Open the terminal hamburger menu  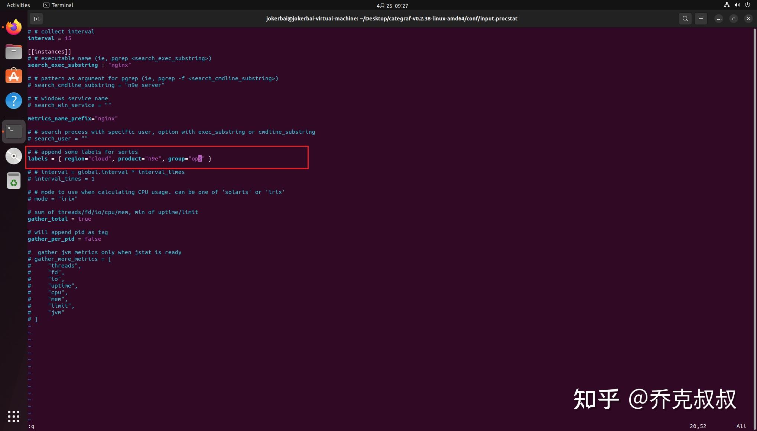coord(701,19)
